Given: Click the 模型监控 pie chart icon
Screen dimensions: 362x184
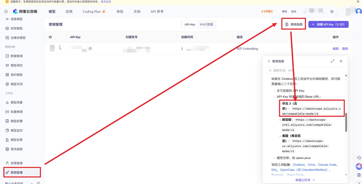Looking at the screenshot, I should 7,130.
